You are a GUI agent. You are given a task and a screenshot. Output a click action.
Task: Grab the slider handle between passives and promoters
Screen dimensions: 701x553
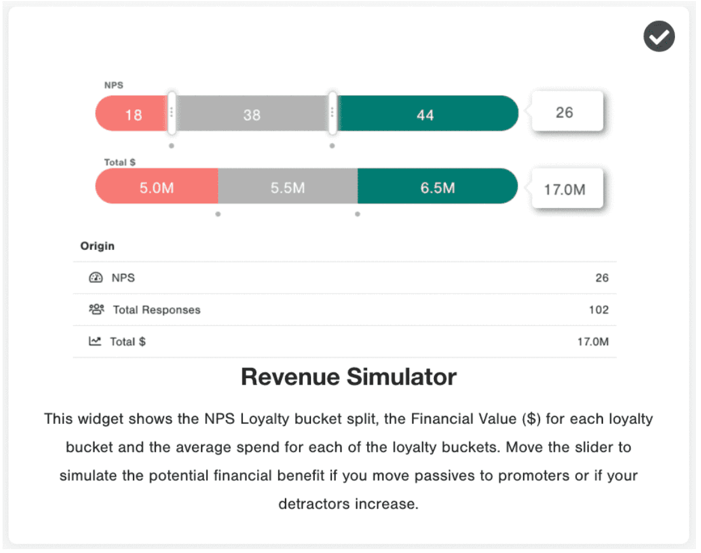pos(332,113)
